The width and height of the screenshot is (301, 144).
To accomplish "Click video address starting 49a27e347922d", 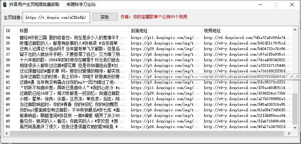I will [247, 127].
